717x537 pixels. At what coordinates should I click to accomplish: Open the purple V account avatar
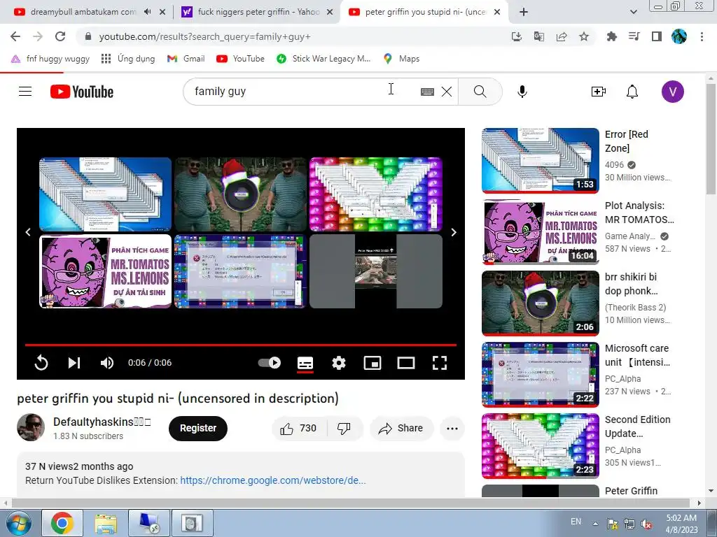coord(673,92)
